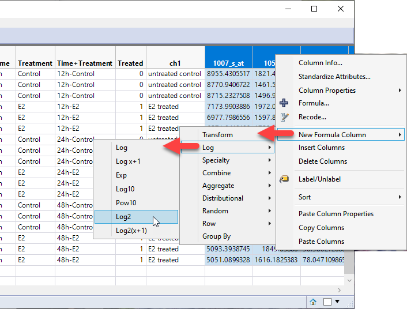
Task: Pick Paste Column Properties menu item
Action: [x=336, y=214]
